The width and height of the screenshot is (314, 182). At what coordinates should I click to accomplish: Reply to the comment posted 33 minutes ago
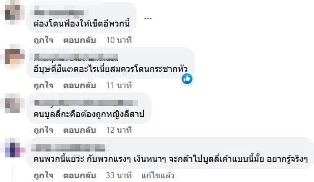point(80,176)
